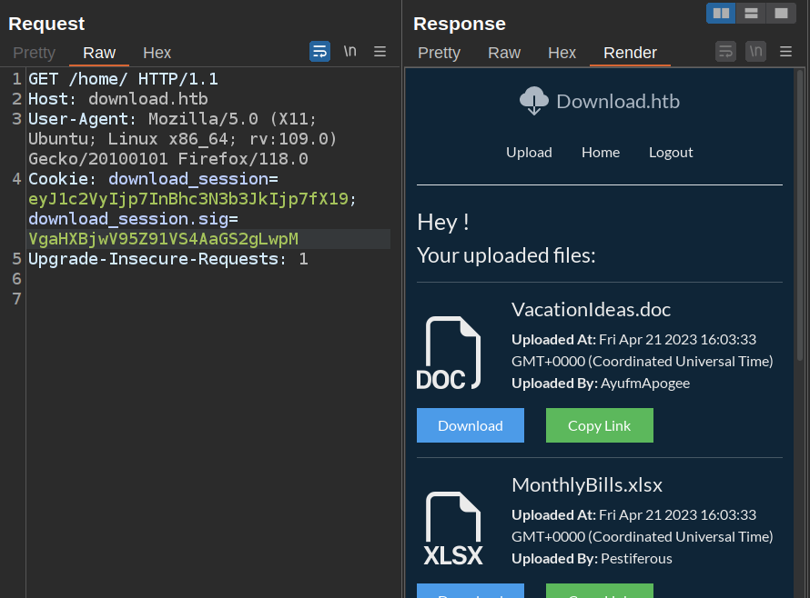Image resolution: width=810 pixels, height=598 pixels.
Task: Switch to the Request Hex tab
Action: pyautogui.click(x=157, y=53)
